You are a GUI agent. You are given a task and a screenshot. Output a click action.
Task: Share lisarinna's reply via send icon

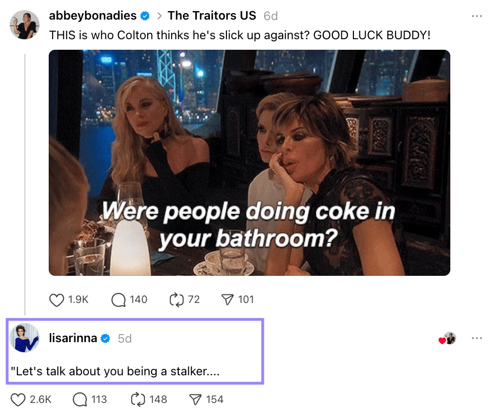click(195, 399)
